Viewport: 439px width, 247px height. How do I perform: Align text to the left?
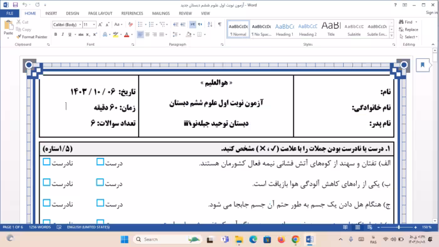140,34
